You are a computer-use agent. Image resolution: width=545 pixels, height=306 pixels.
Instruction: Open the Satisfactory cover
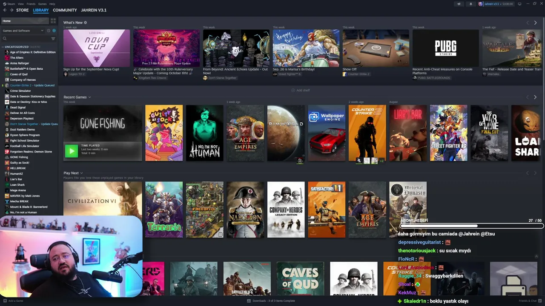(327, 210)
